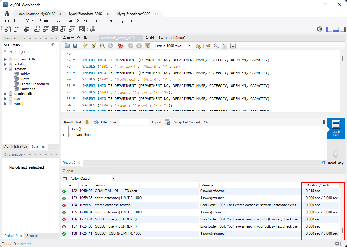Image resolution: width=347 pixels, height=247 pixels.
Task: Toggle result side panel visibility
Action: [323, 122]
